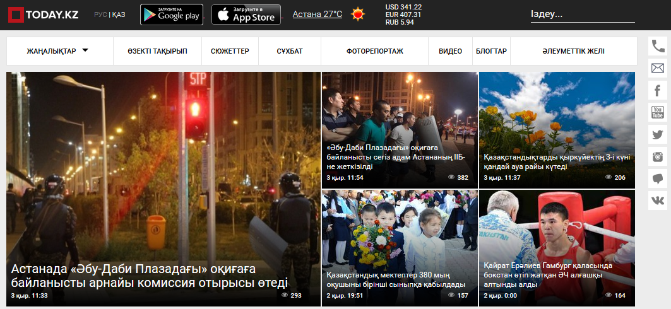The image size is (671, 309).
Task: Open the YouTube icon in sidebar
Action: (657, 112)
